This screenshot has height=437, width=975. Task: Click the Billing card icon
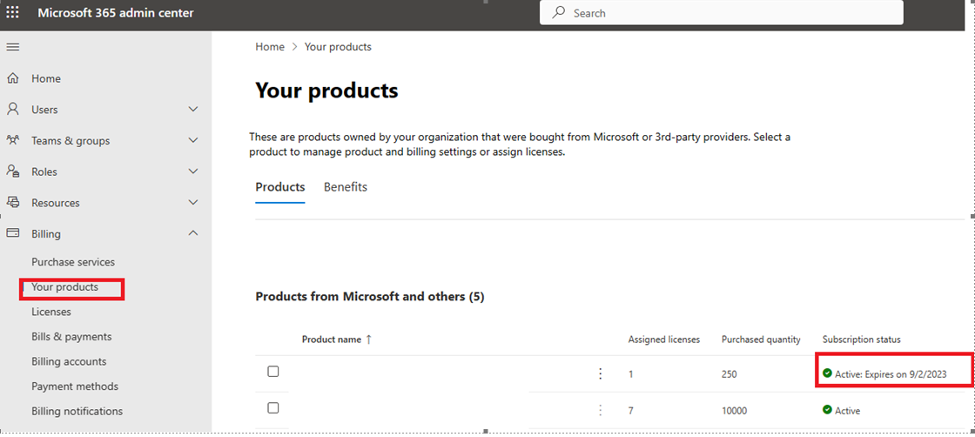[13, 234]
